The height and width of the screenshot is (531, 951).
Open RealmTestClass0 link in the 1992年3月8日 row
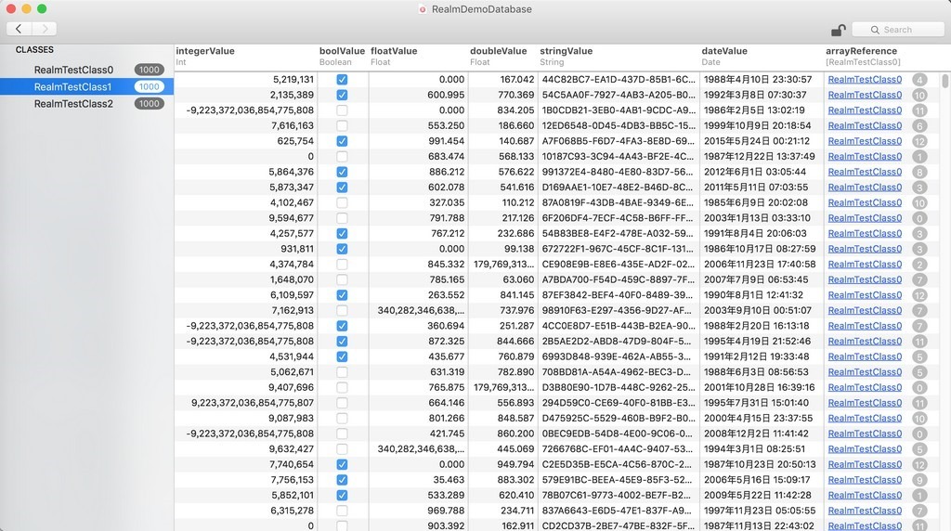(865, 95)
